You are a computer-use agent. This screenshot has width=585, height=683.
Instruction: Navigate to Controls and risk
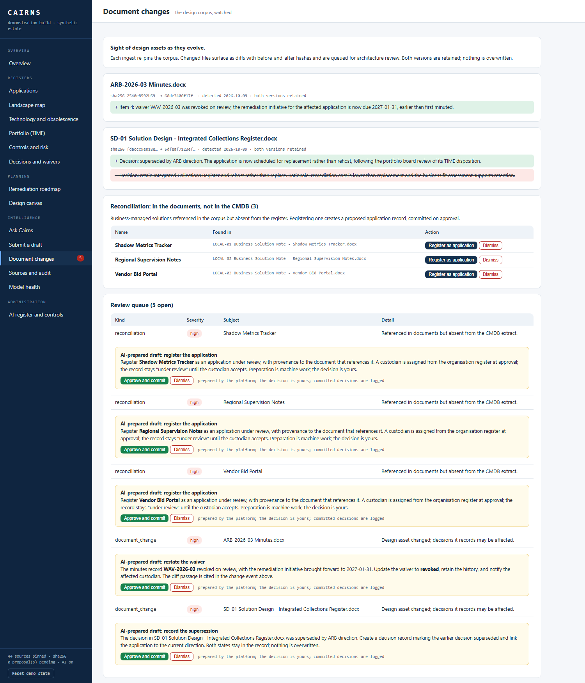coord(28,147)
